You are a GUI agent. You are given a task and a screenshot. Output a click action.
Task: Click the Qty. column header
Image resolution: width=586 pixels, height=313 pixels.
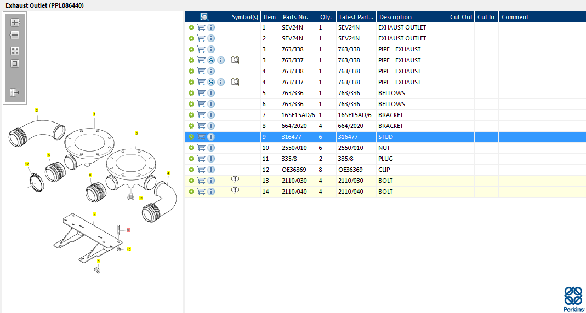326,17
